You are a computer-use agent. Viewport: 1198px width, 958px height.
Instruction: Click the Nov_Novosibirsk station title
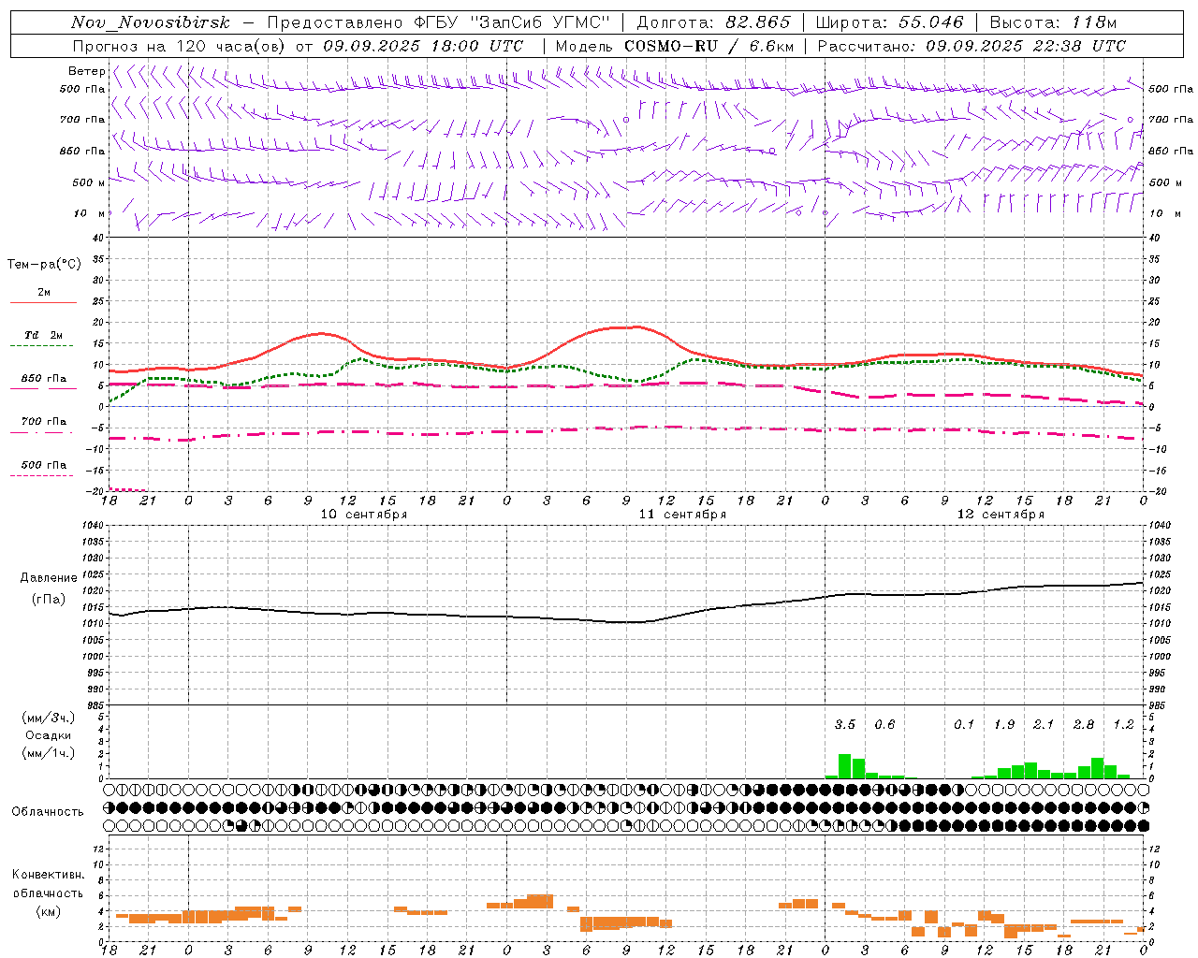[x=151, y=22]
